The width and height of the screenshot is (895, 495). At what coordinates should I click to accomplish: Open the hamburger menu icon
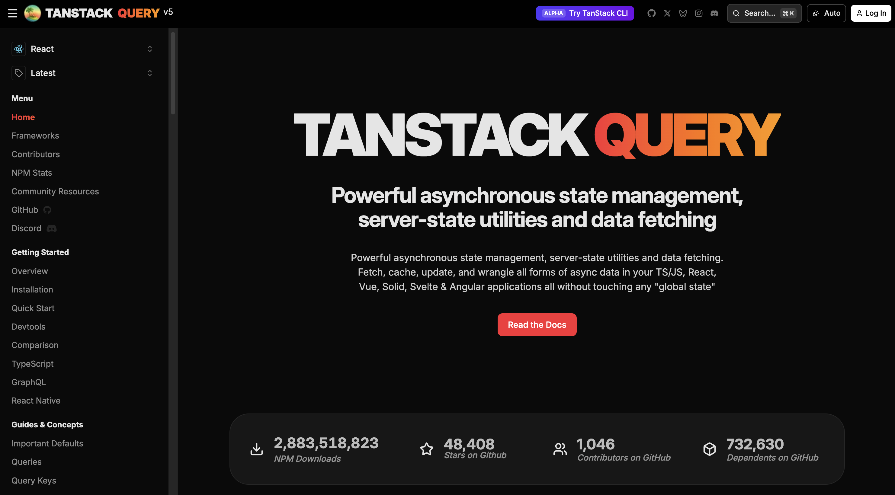point(12,13)
